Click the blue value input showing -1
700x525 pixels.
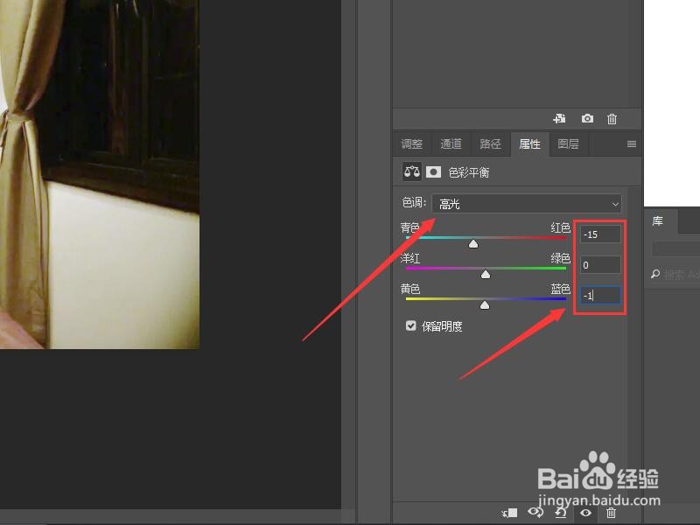598,295
